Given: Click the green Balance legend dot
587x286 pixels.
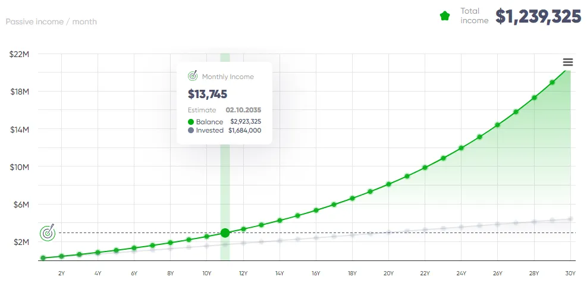Looking at the screenshot, I should (191, 122).
